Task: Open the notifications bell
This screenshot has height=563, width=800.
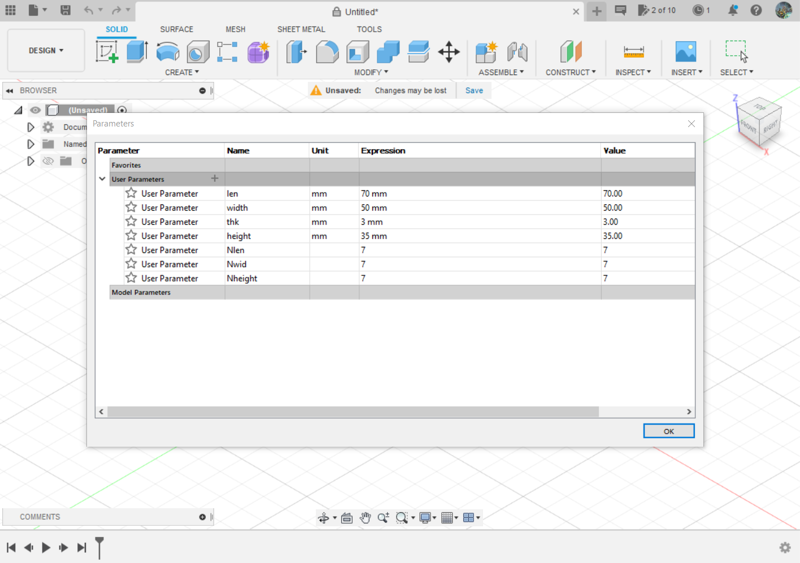Action: click(x=733, y=10)
